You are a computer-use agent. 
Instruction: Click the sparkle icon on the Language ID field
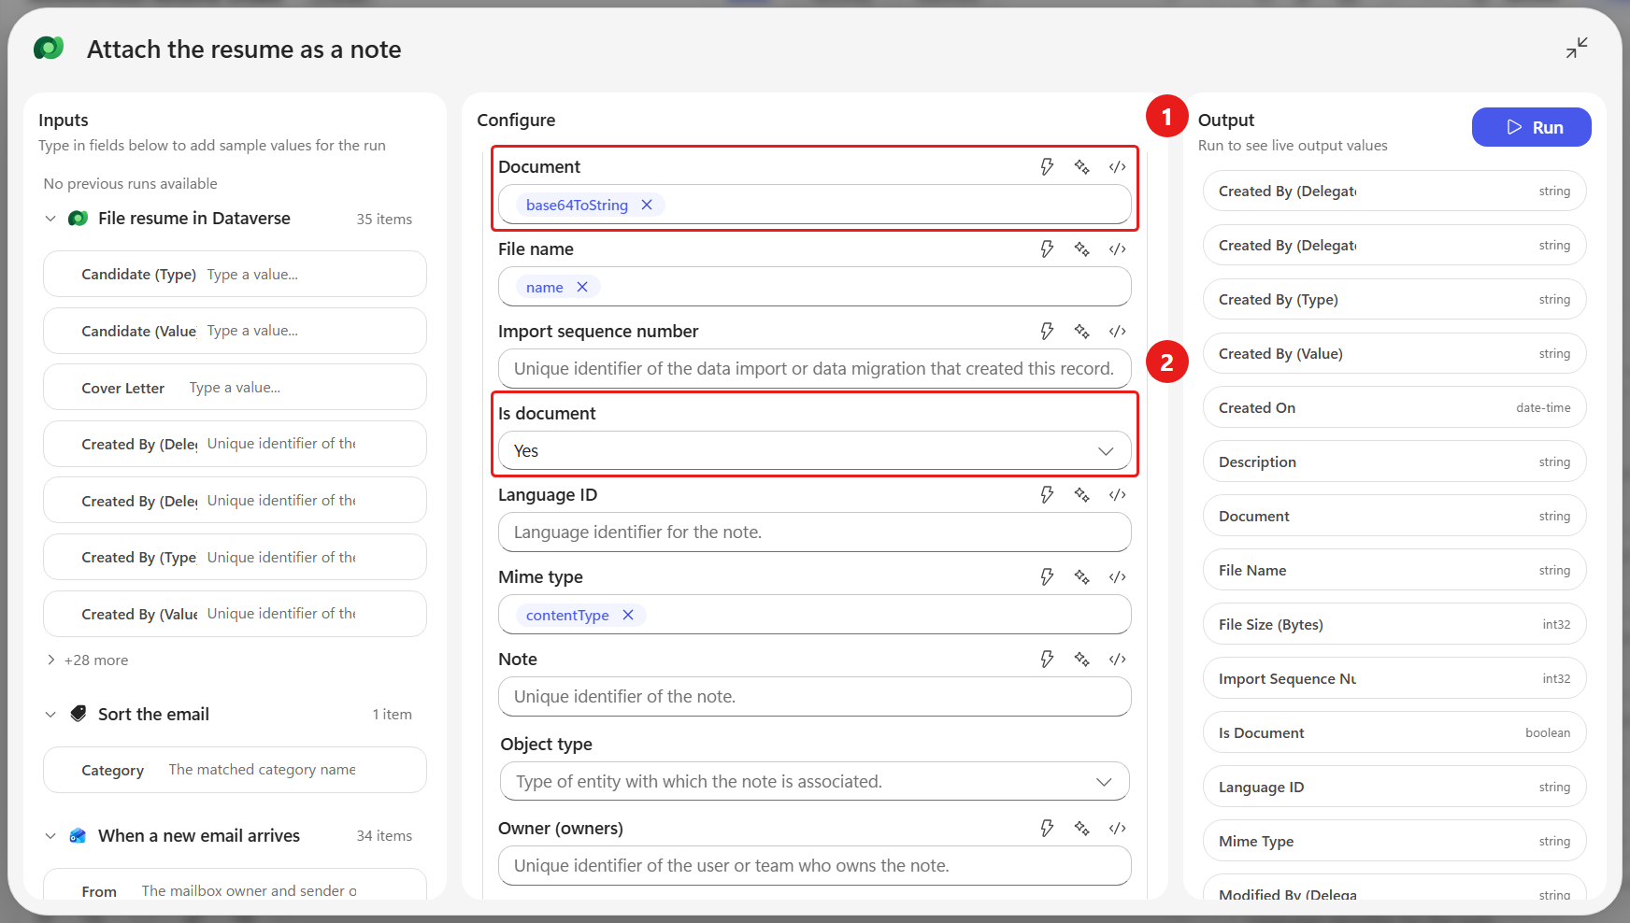[1082, 495]
